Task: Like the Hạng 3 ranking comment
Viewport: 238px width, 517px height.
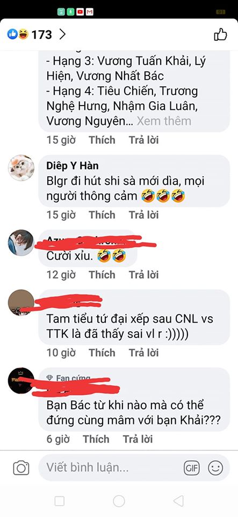Action: click(102, 140)
